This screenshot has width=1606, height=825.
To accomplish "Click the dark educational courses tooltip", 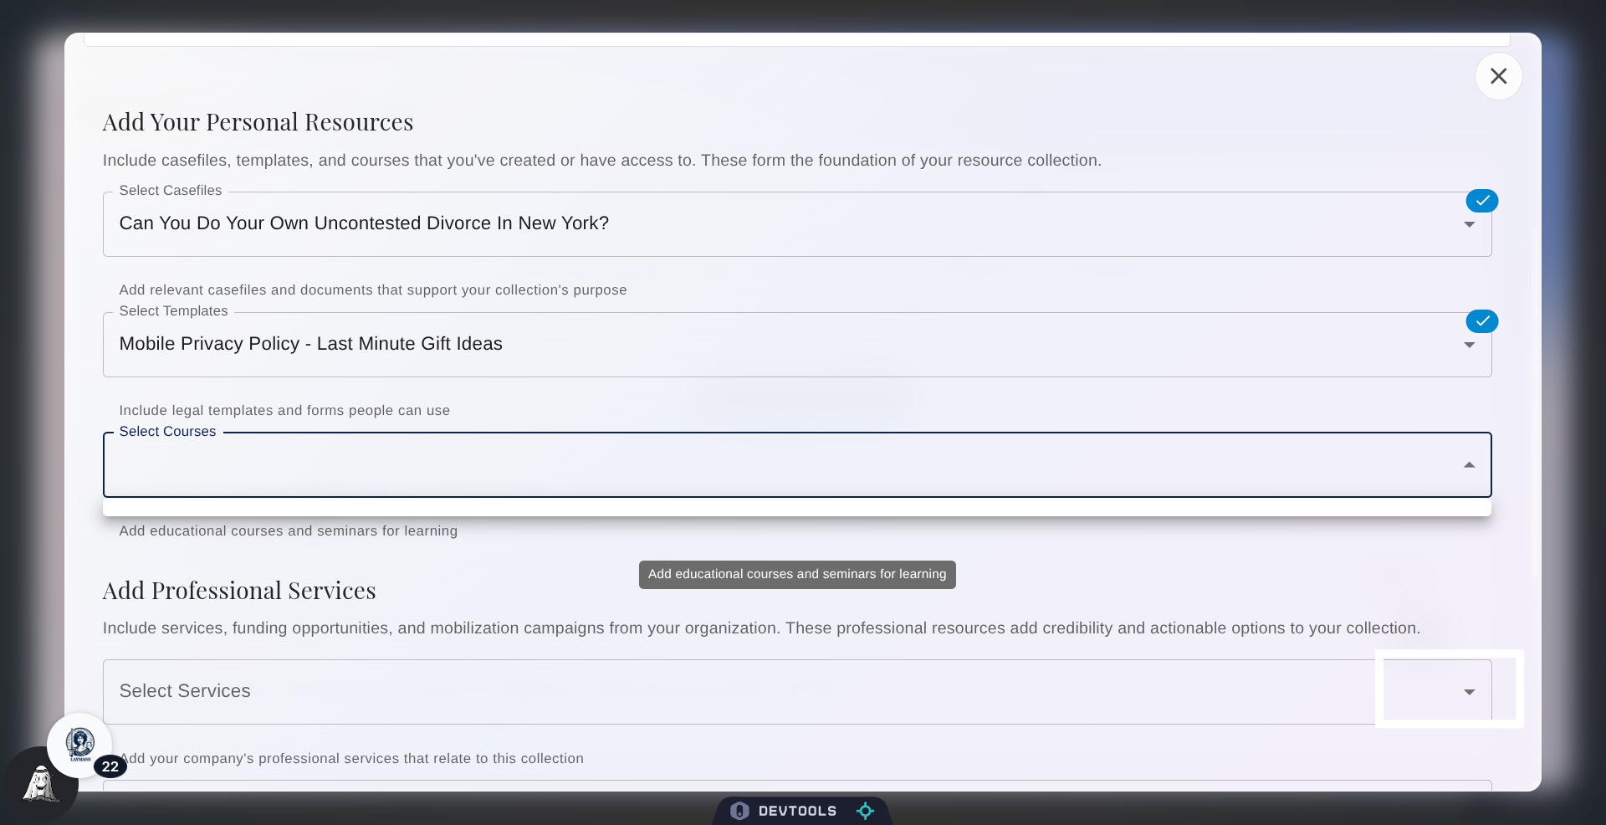I will (x=796, y=574).
